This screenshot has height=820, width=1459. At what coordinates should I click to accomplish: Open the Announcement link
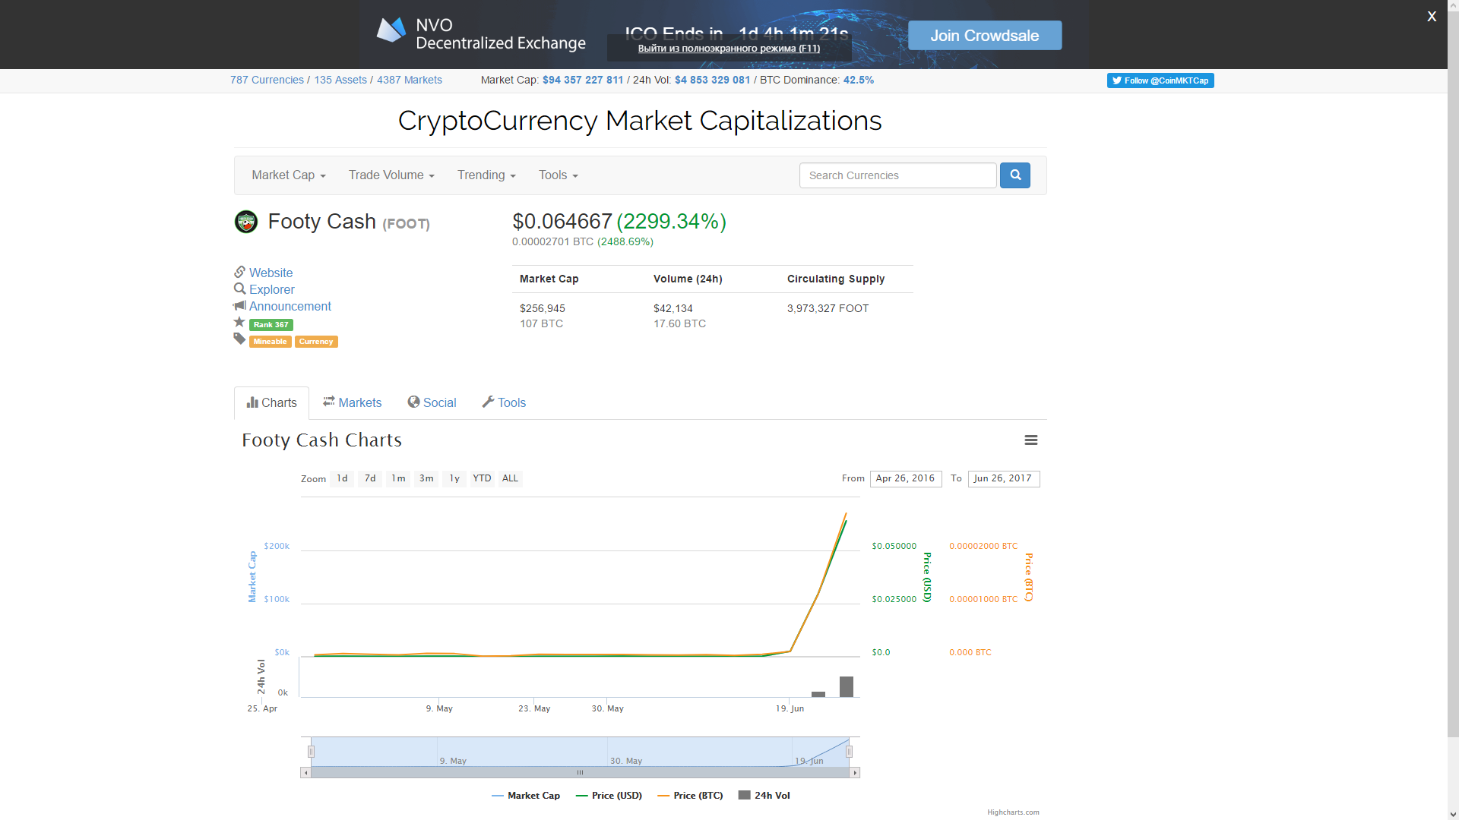[290, 306]
